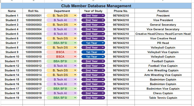
Task: Click the President position cell
Action: (163, 16)
